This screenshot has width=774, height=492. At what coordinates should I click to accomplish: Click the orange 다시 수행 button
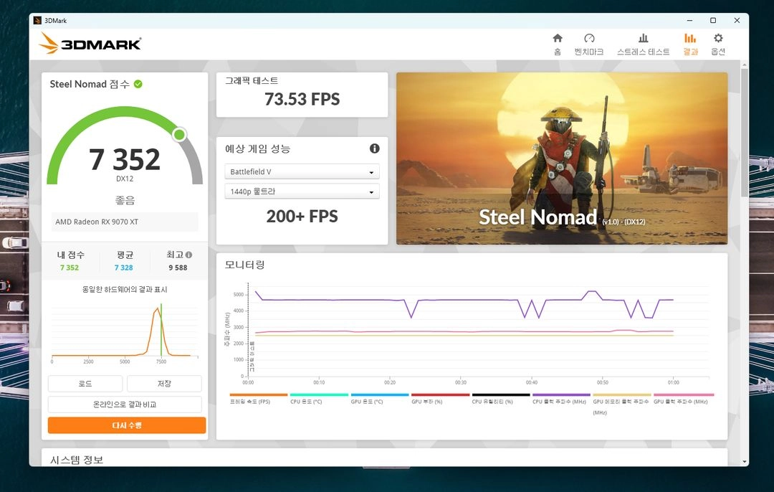[x=126, y=425]
